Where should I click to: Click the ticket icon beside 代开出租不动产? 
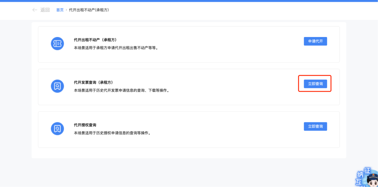[57, 44]
